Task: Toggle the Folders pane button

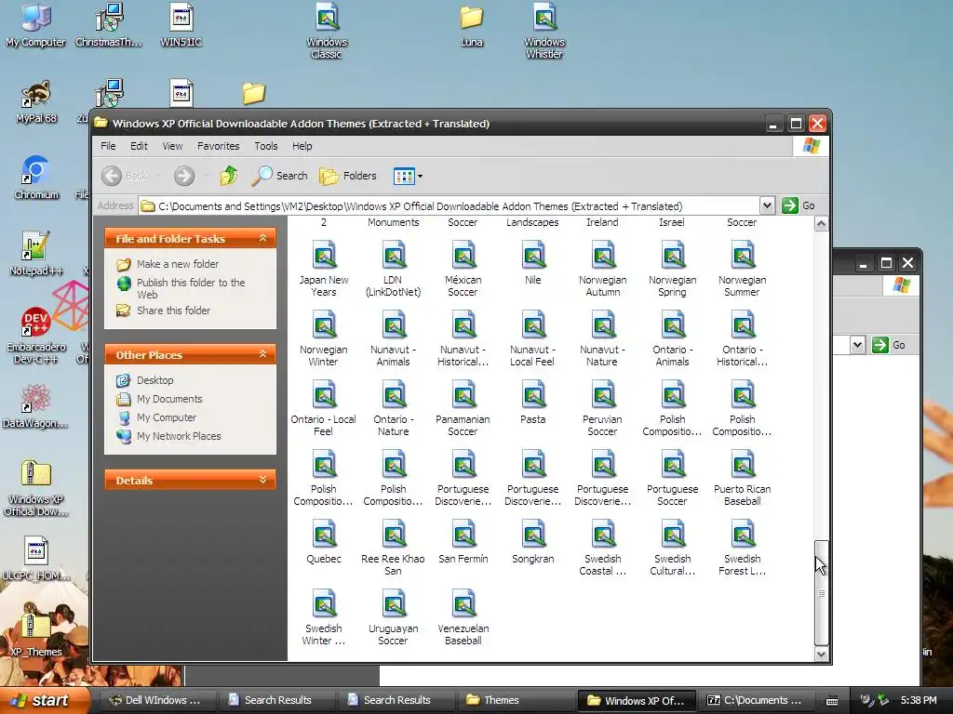Action: pos(348,176)
